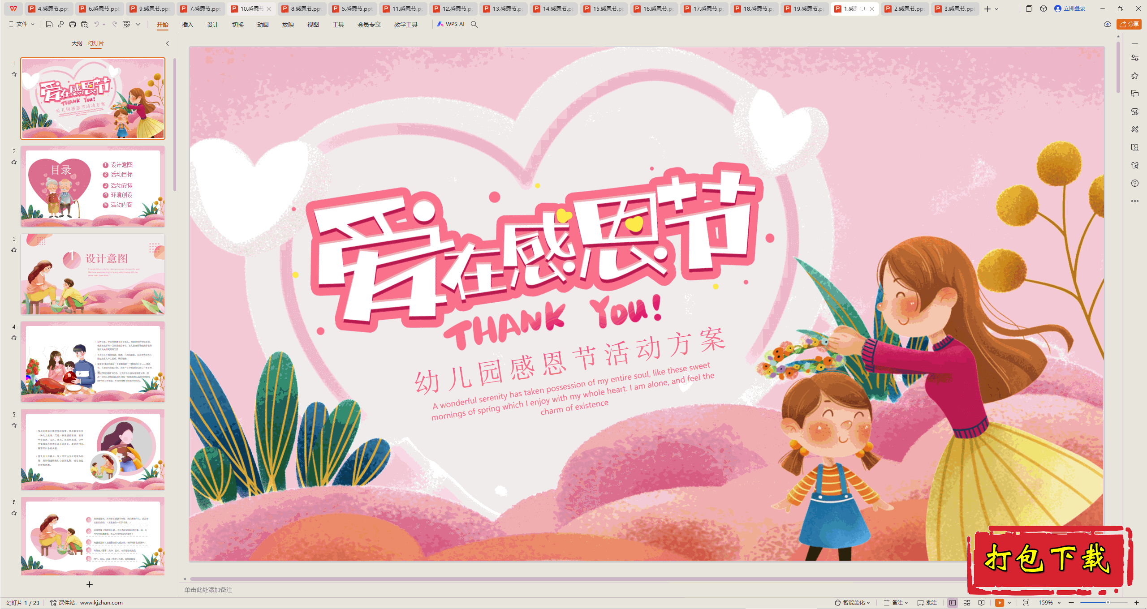The height and width of the screenshot is (609, 1147).
Task: Open new document tab with plus icon
Action: tap(987, 9)
